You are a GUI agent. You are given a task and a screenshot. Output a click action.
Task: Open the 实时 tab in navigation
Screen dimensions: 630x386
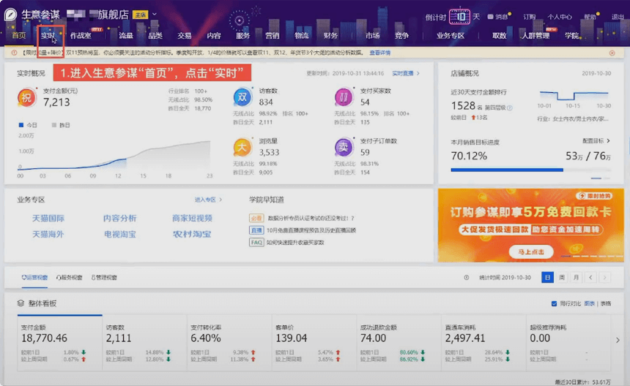48,35
